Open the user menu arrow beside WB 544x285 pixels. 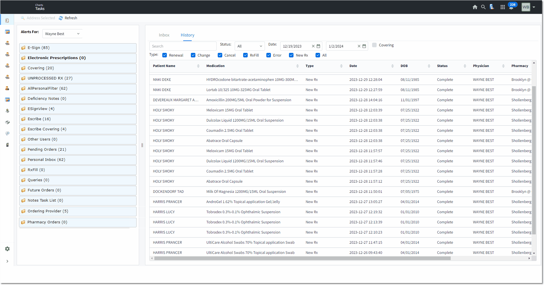pos(534,7)
